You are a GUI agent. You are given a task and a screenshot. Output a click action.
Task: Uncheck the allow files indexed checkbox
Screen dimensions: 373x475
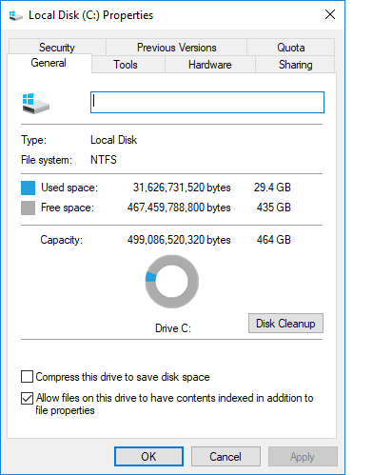(x=27, y=398)
